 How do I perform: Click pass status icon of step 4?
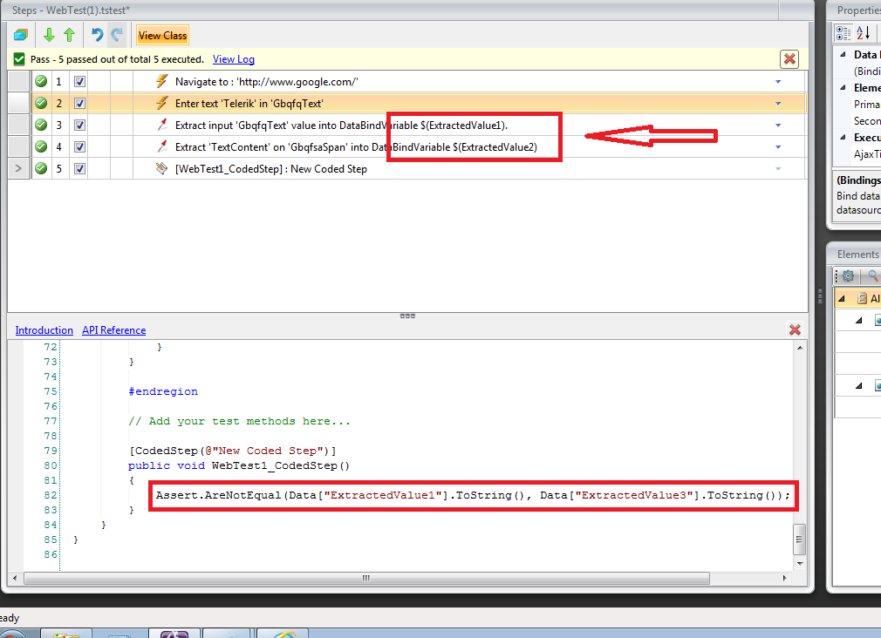tap(41, 146)
